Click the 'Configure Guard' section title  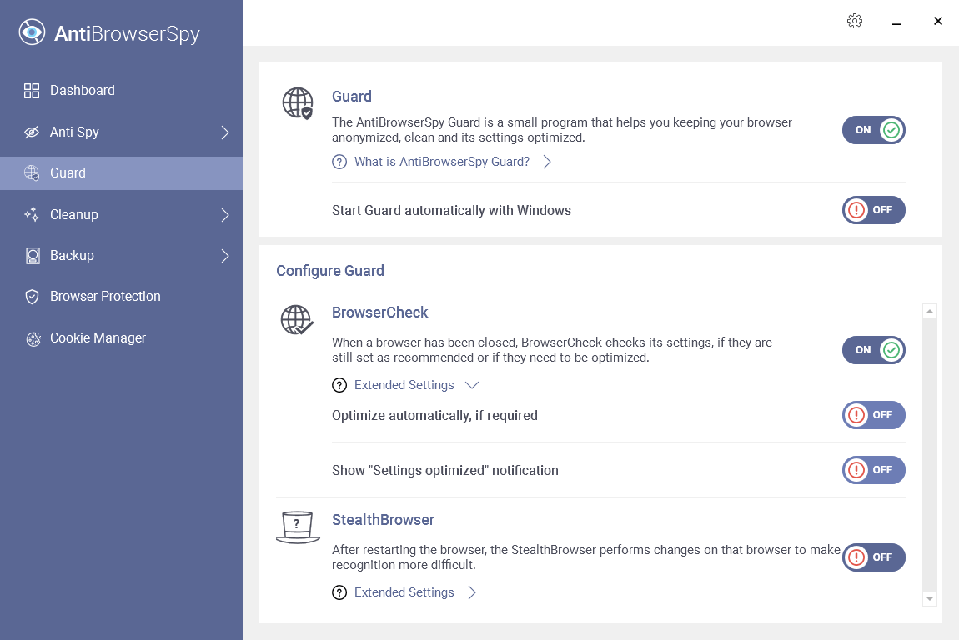[x=330, y=271]
